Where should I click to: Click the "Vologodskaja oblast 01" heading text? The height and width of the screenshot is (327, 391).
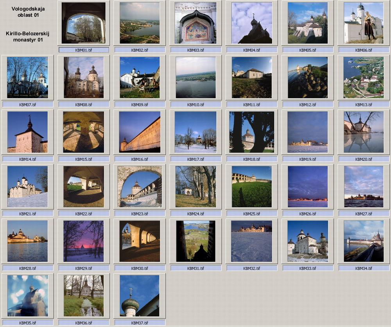pos(28,12)
